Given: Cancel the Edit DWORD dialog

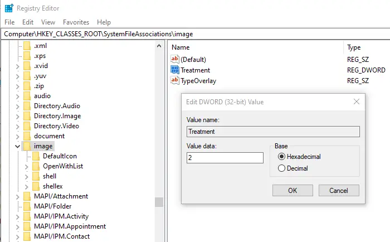Looking at the screenshot, I should (x=339, y=191).
